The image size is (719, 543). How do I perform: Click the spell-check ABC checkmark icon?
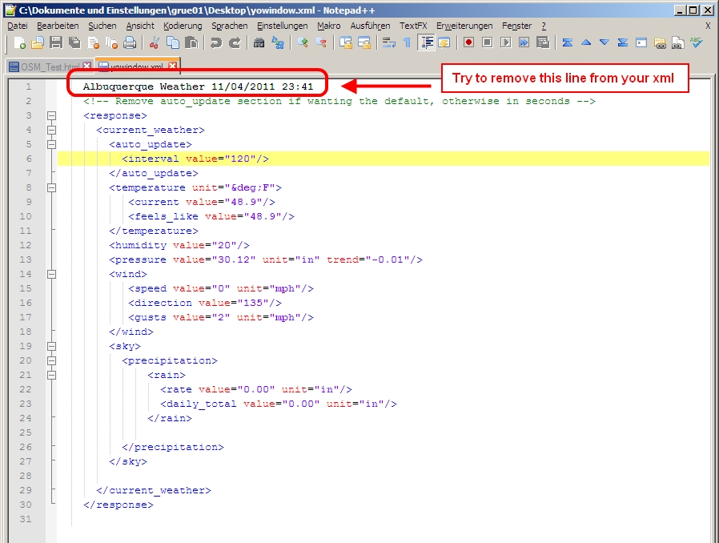pos(696,42)
